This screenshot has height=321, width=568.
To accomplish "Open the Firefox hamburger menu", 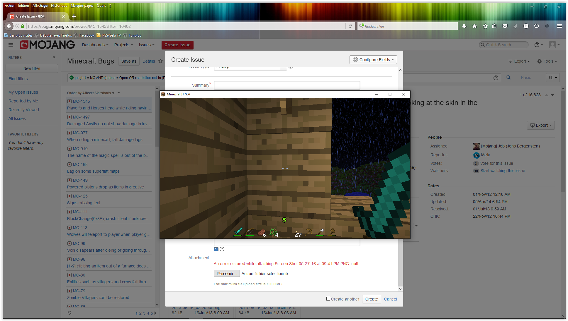I will [x=559, y=26].
